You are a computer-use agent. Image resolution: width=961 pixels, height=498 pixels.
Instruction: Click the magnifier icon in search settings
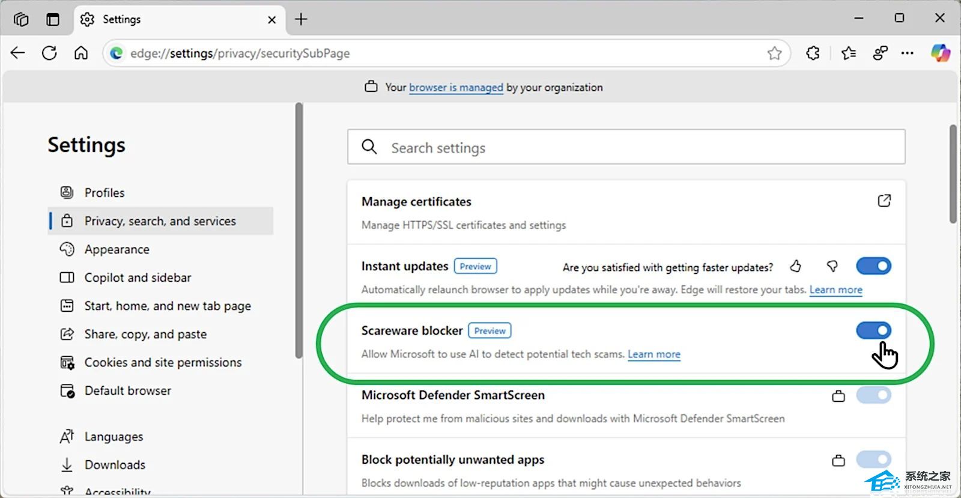[x=369, y=147]
